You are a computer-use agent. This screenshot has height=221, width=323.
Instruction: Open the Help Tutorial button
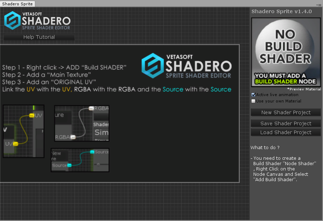[39, 37]
